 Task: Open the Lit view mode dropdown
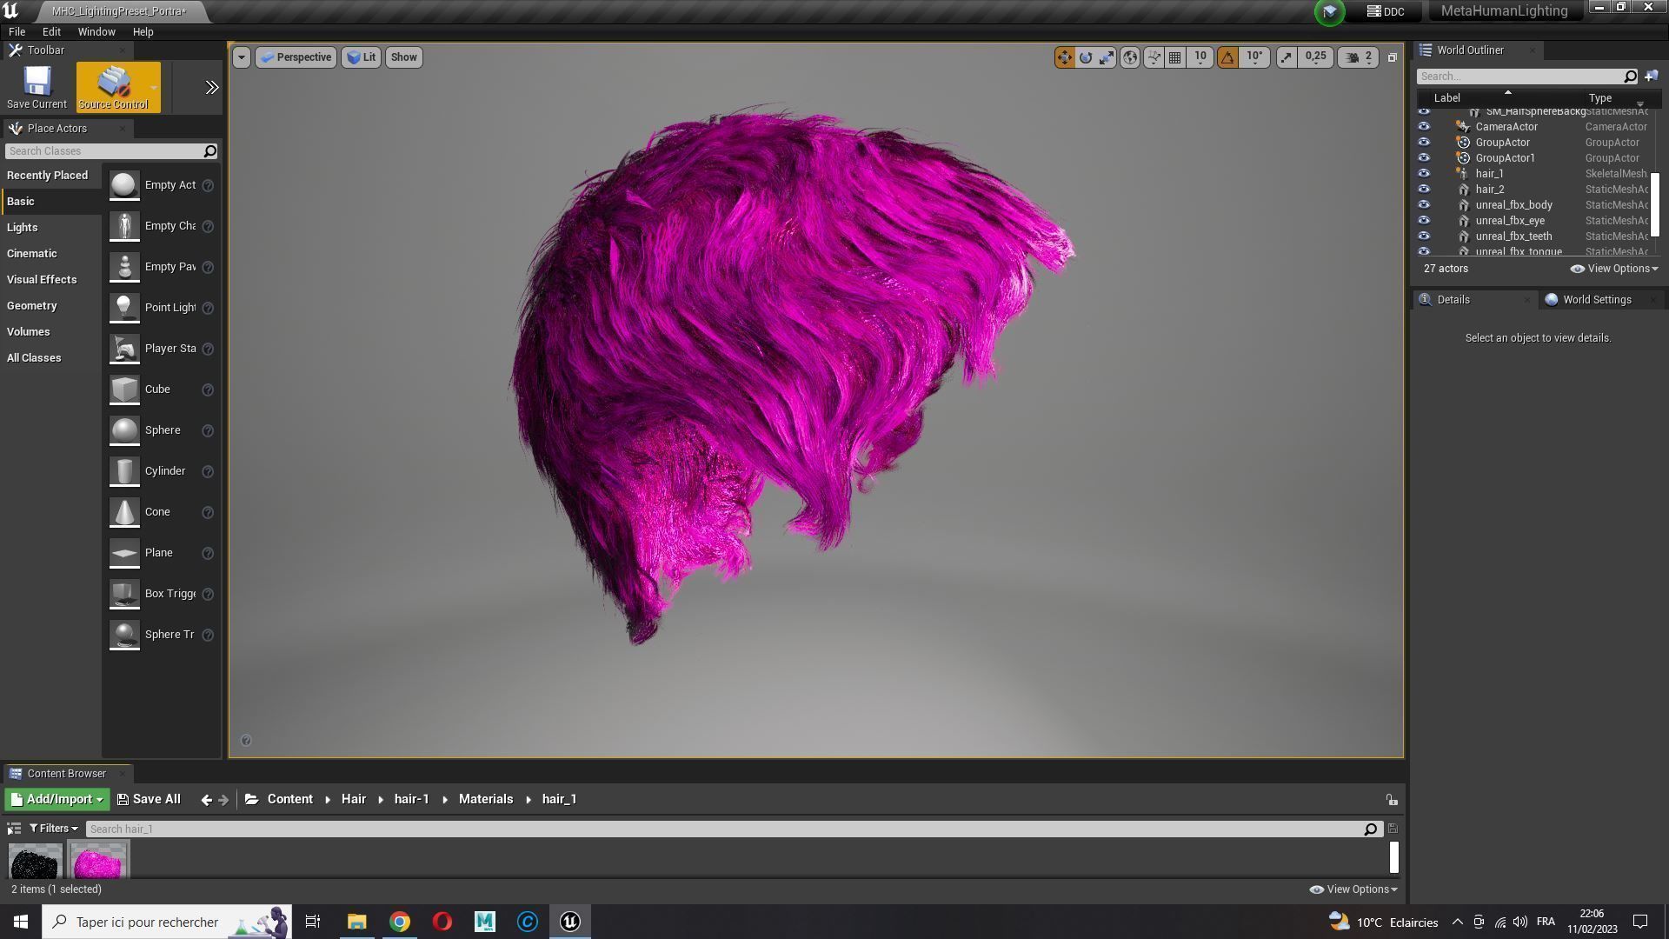coord(361,57)
